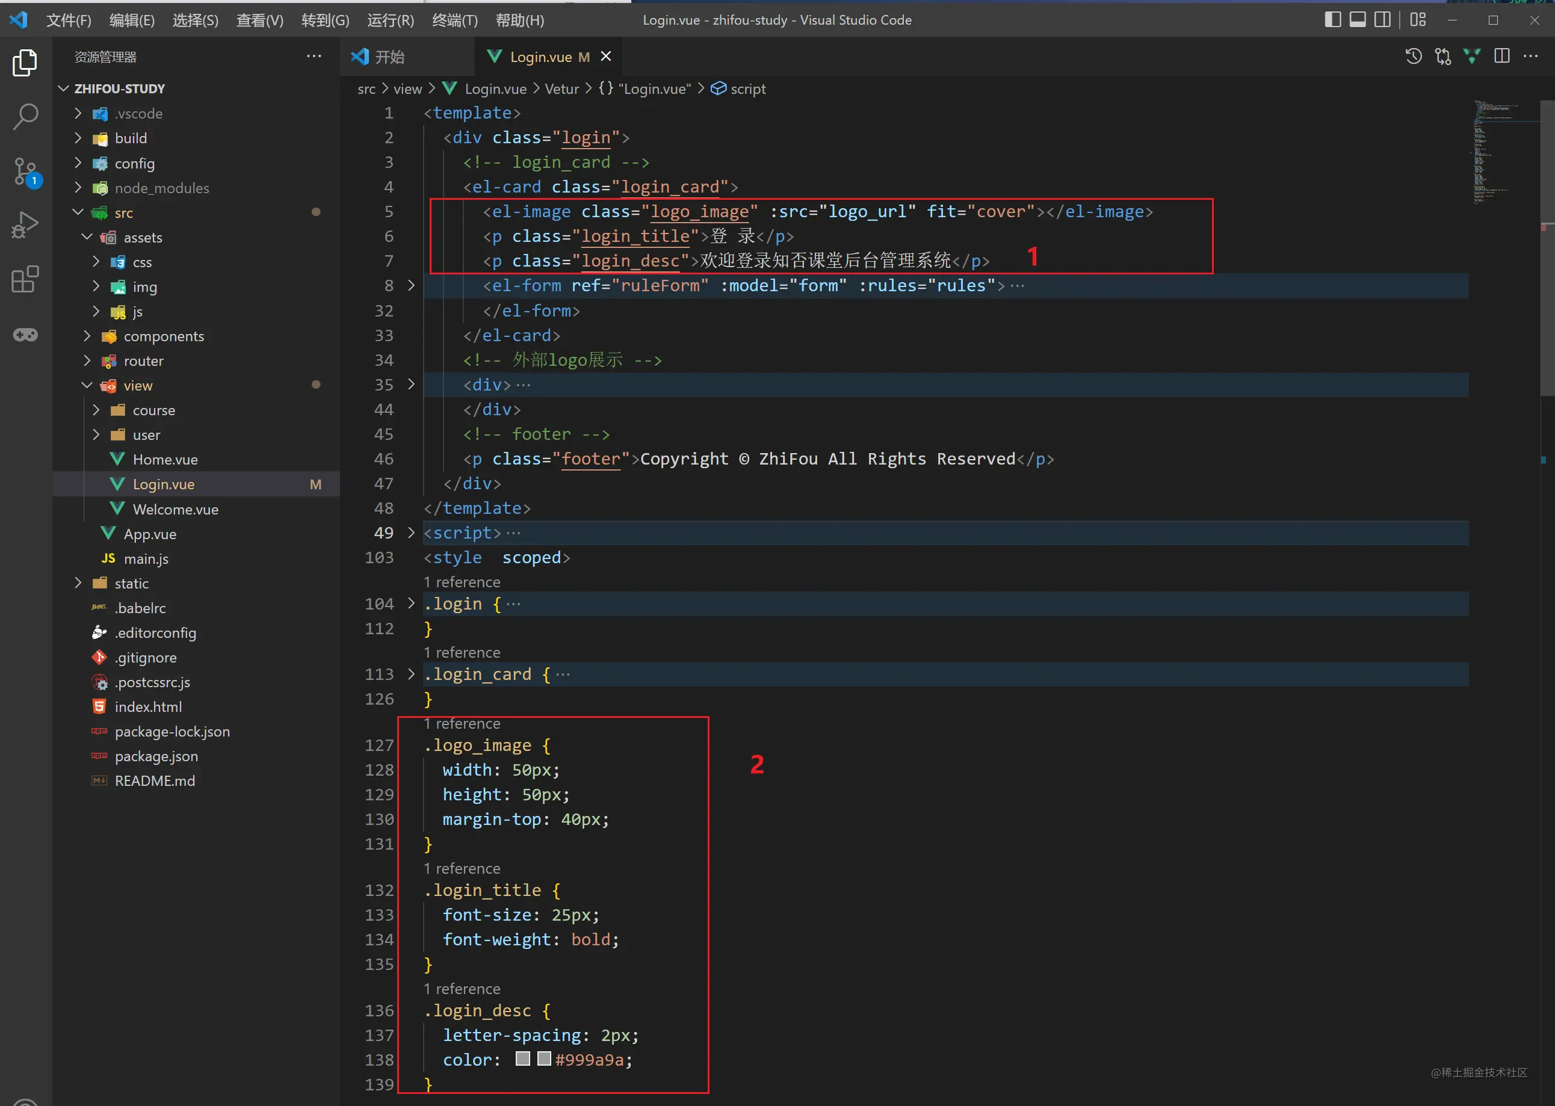
Task: Click the file timeline history icon
Action: tap(1414, 57)
